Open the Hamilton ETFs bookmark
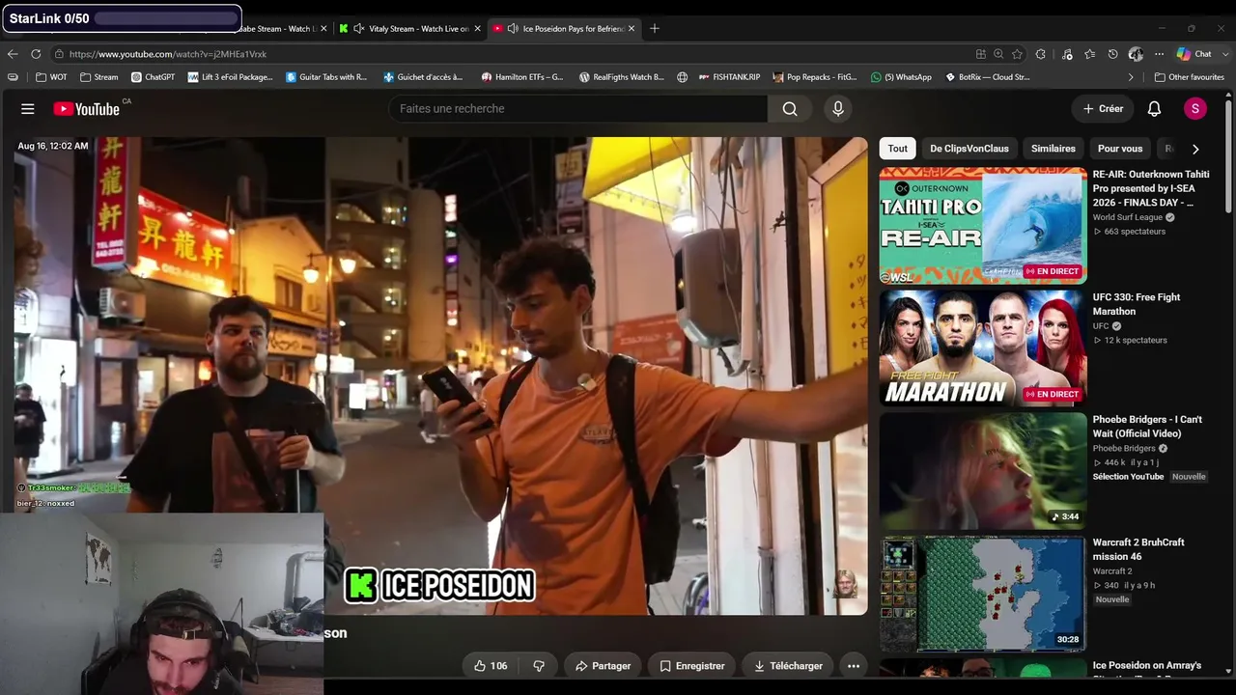Viewport: 1236px width, 695px height. point(522,77)
